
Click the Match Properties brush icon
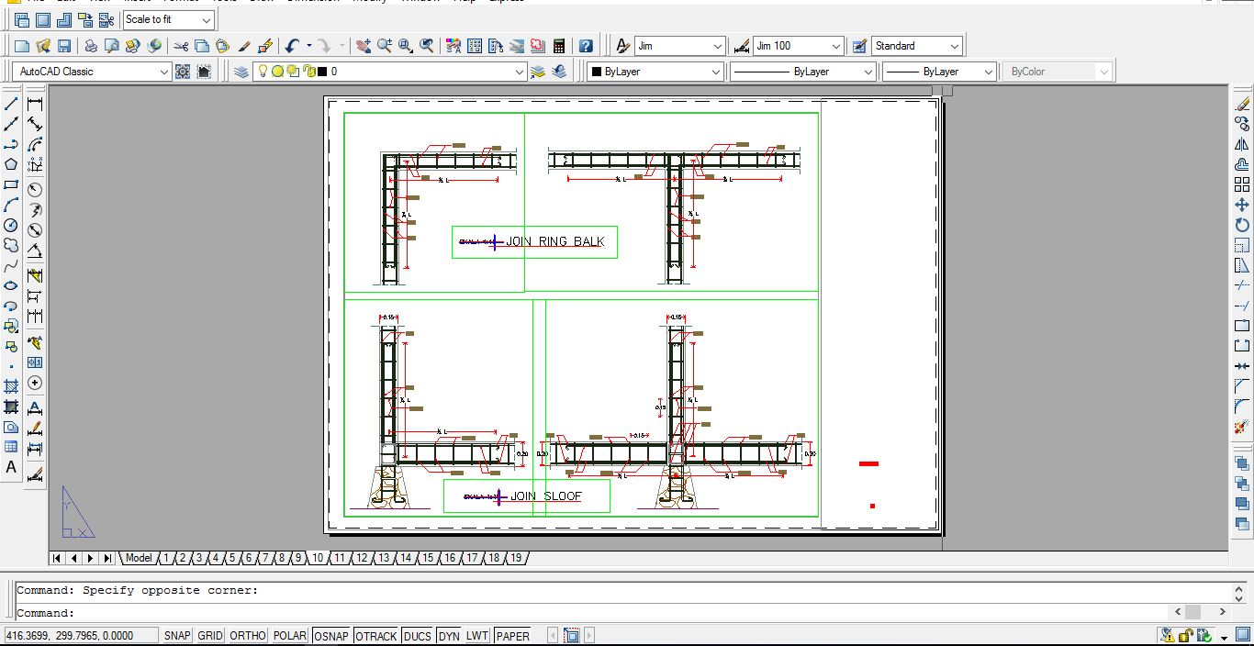point(244,46)
